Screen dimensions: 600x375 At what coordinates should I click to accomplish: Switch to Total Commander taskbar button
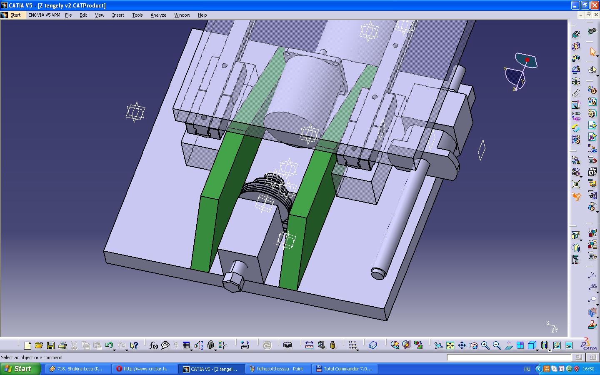click(x=345, y=369)
